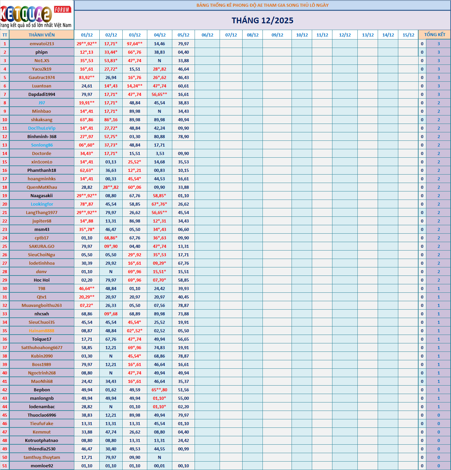Screen dimensions: 451x470
Task: Open member DocThuLoVip's name
Action: (x=42, y=128)
